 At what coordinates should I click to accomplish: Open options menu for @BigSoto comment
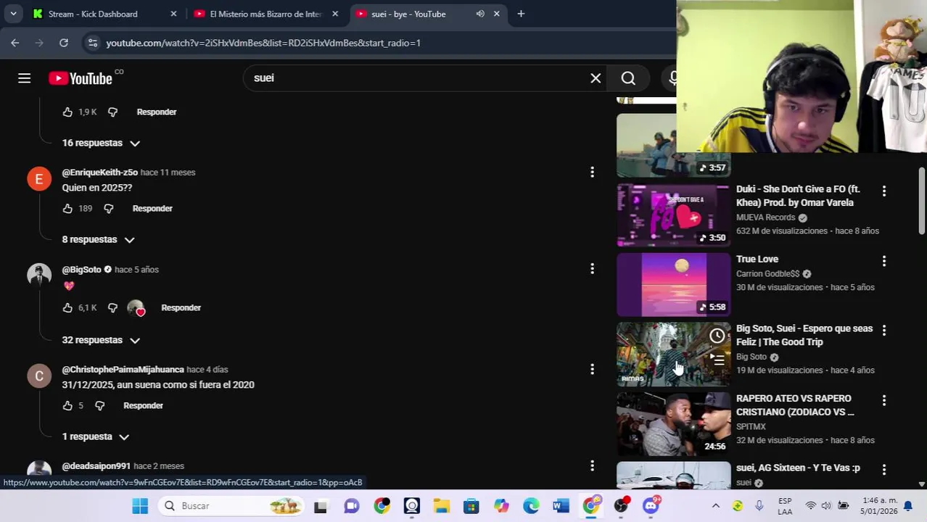592,269
